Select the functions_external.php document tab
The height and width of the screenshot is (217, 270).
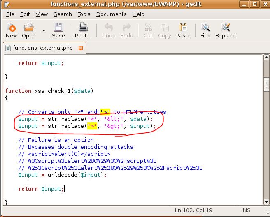pos(44,48)
